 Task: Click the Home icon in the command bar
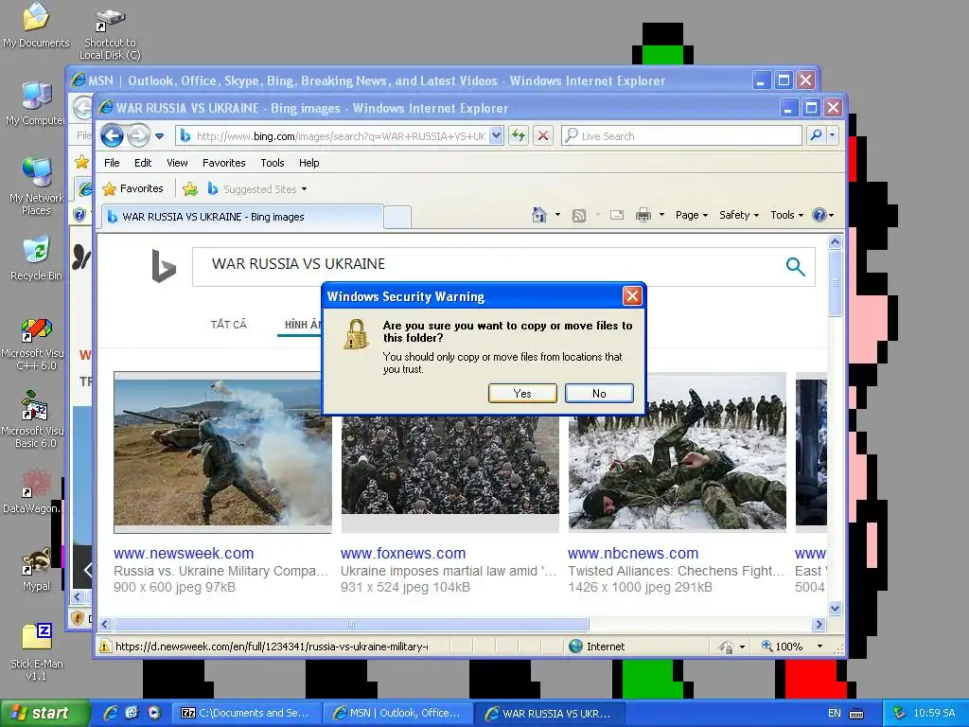coord(539,215)
